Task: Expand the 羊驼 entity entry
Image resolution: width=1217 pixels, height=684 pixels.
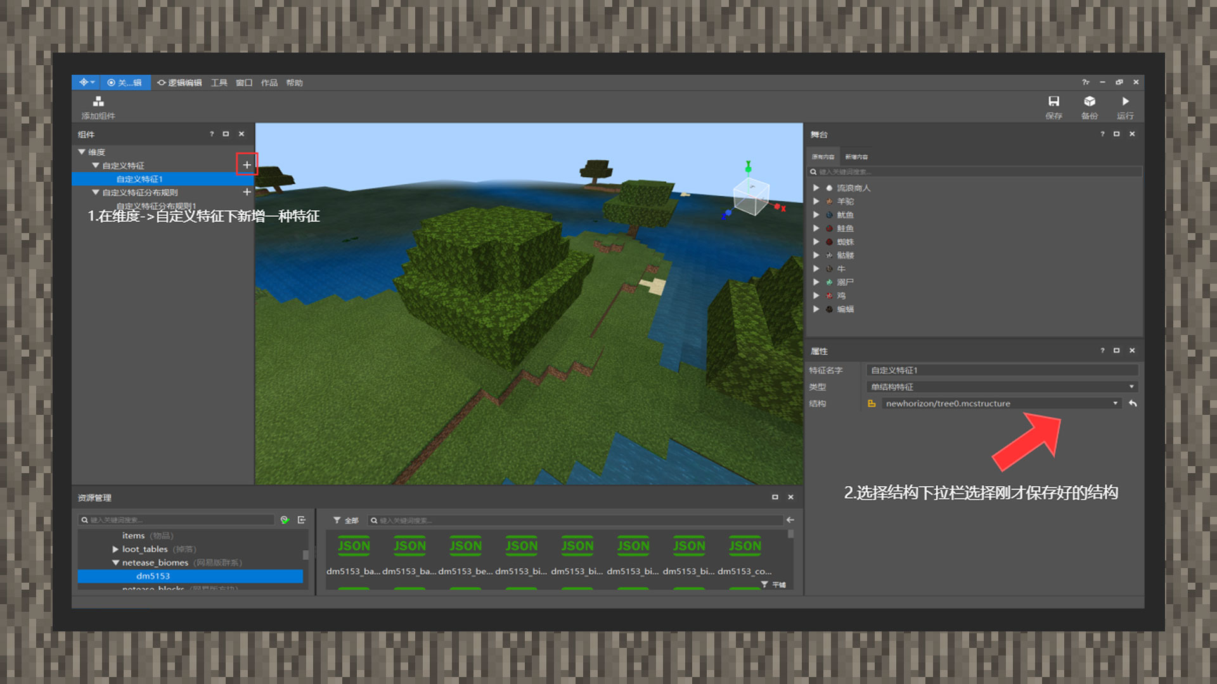Action: (x=816, y=201)
